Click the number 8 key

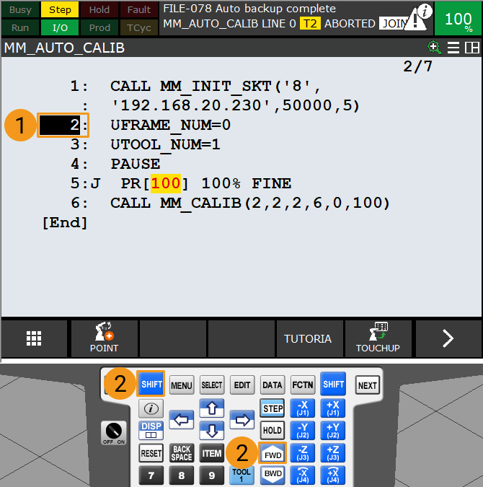[182, 475]
